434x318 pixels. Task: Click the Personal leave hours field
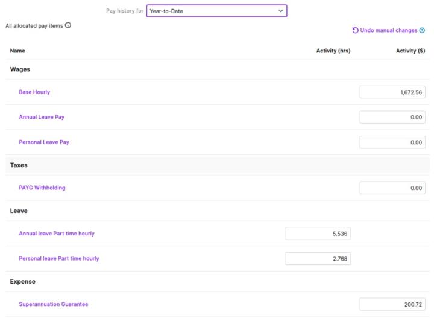coord(318,258)
